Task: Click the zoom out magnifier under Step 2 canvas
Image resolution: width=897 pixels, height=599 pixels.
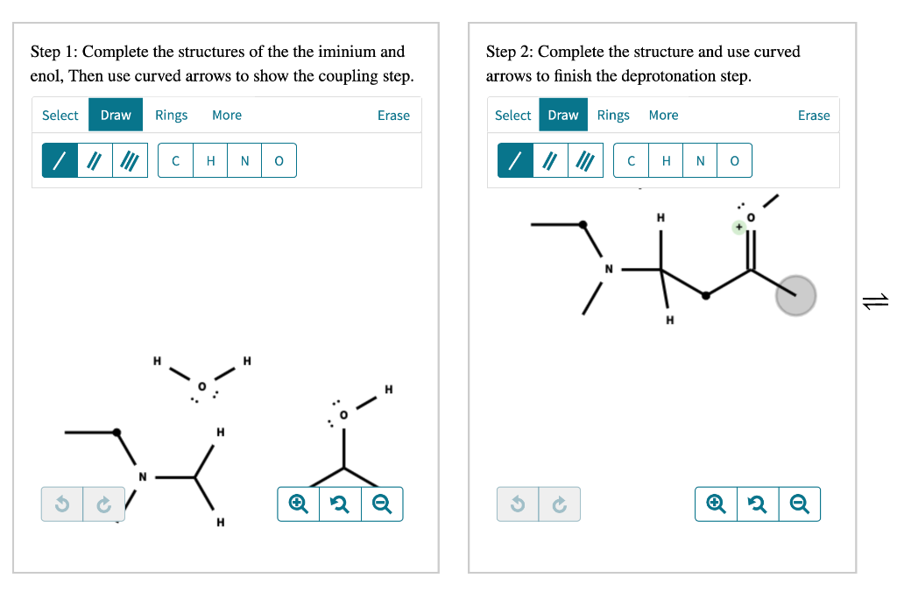Action: tap(800, 504)
